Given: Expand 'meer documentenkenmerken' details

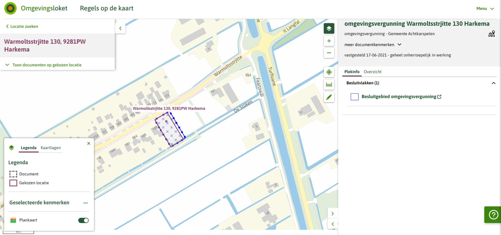Looking at the screenshot, I should pos(373,44).
